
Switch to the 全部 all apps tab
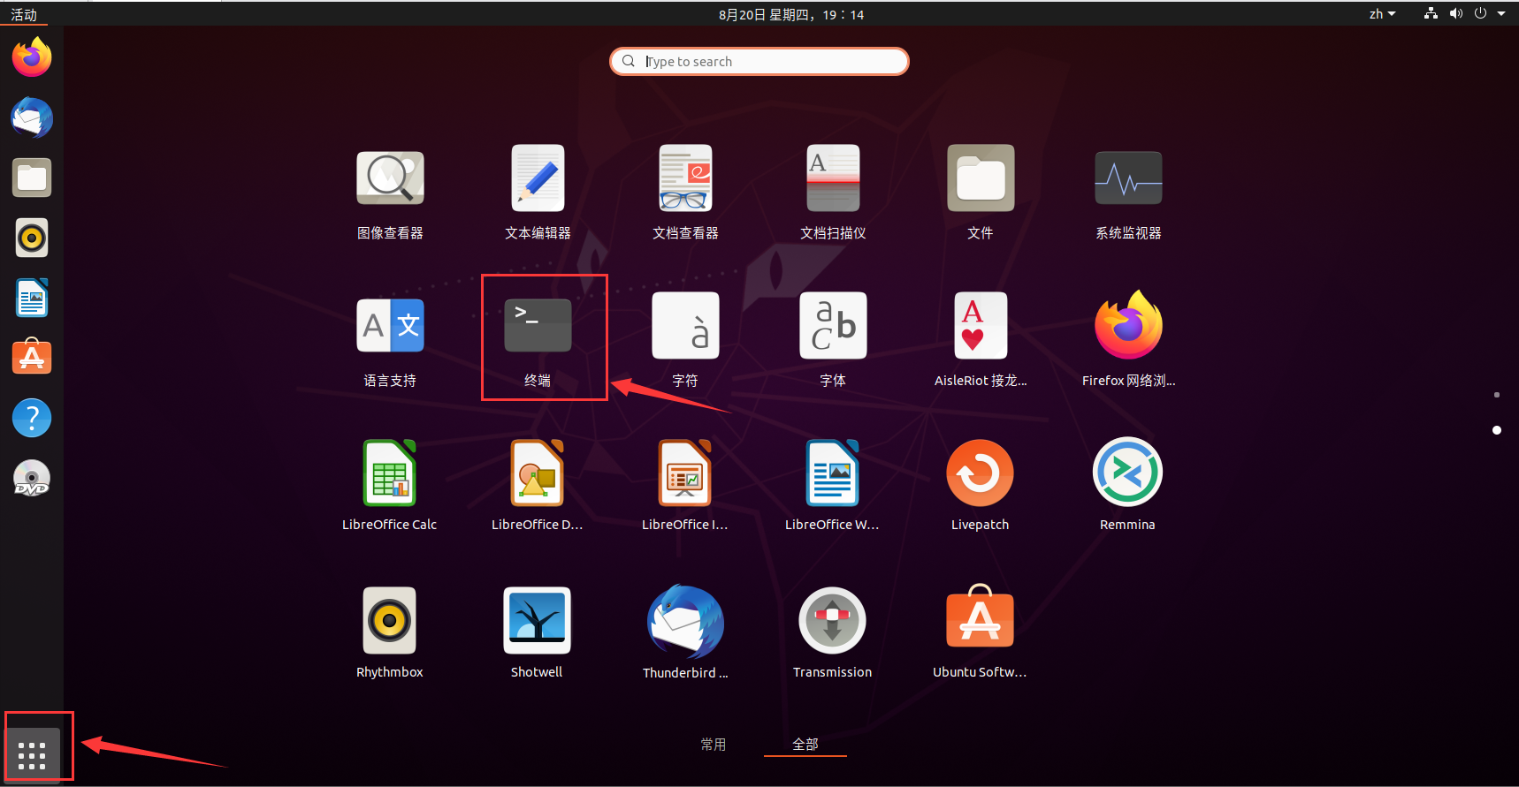pos(805,745)
